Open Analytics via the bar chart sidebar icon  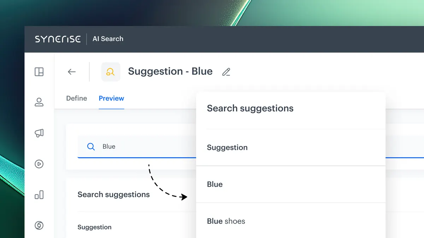coord(39,195)
